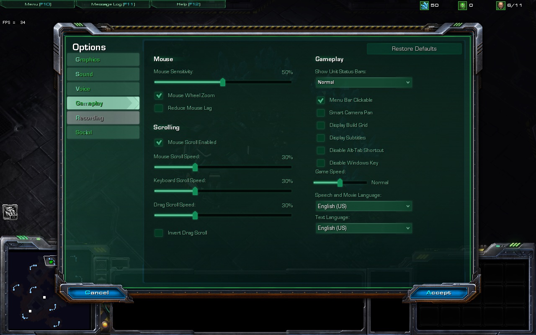Open Text Language dropdown
The image size is (536, 335).
pos(363,228)
